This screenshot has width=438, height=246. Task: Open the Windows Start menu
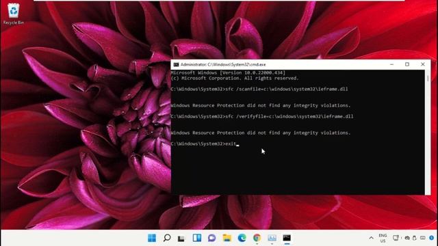coord(152,238)
